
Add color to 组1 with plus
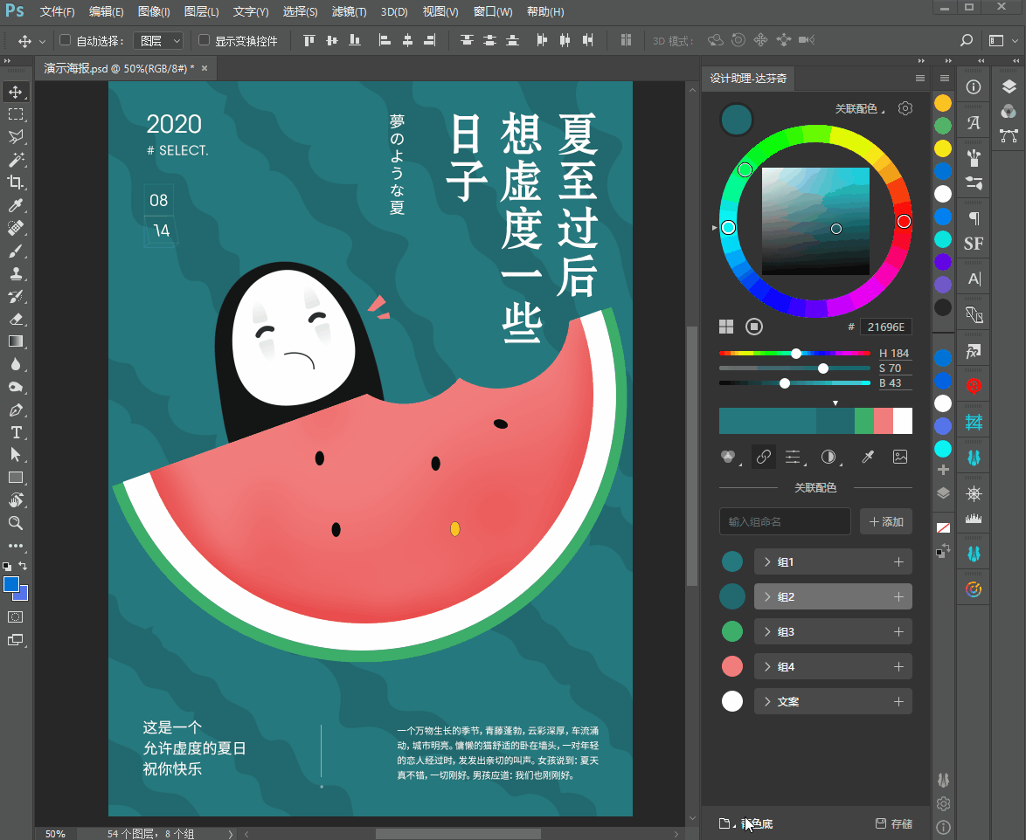click(x=898, y=562)
